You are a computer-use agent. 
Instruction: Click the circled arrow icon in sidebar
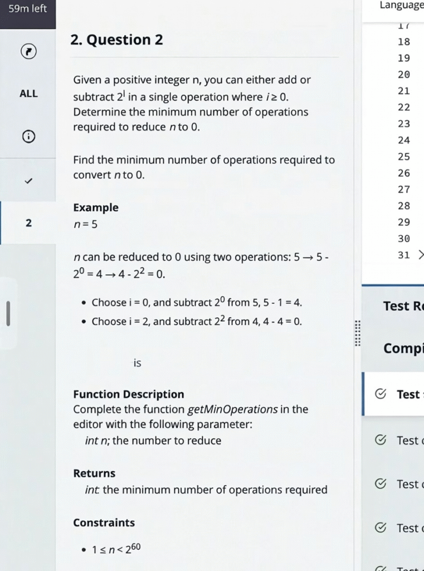pos(28,52)
